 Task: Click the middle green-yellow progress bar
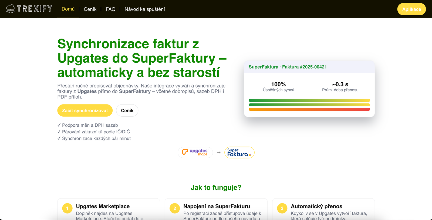[309, 105]
